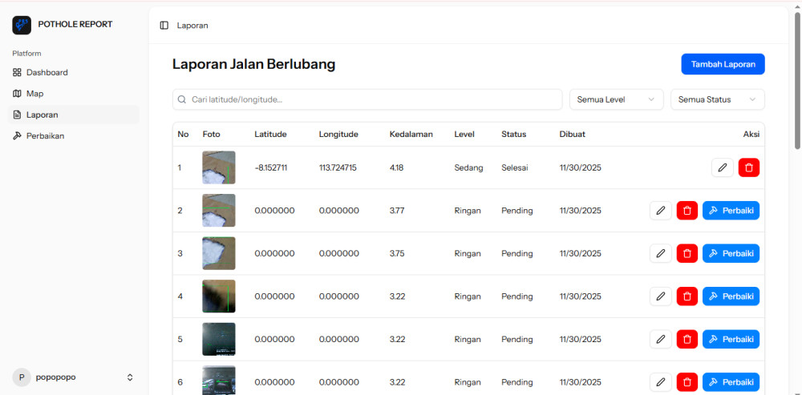Click the search magnifier icon
This screenshot has height=395, width=802.
tap(182, 99)
